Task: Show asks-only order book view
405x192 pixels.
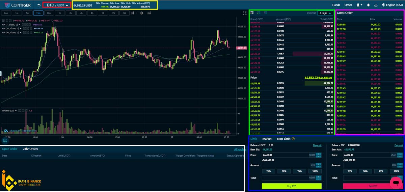Action: coord(266,13)
